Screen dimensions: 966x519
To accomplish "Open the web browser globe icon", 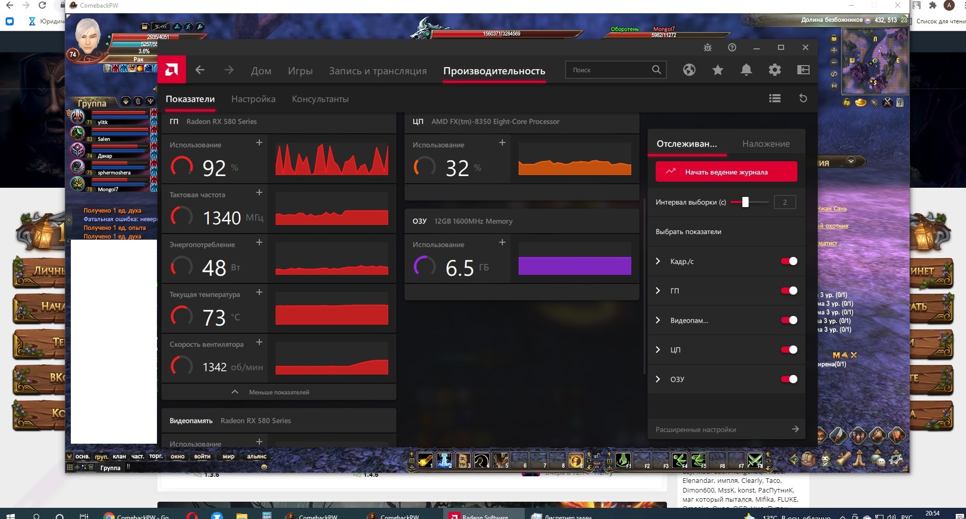I will tap(689, 70).
